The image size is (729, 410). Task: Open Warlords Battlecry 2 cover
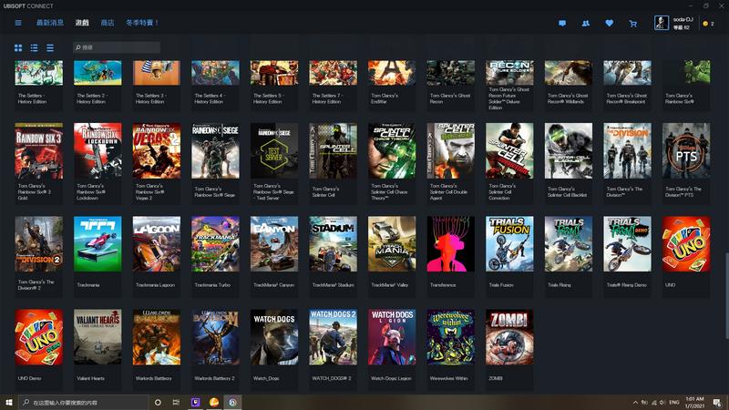pos(215,337)
